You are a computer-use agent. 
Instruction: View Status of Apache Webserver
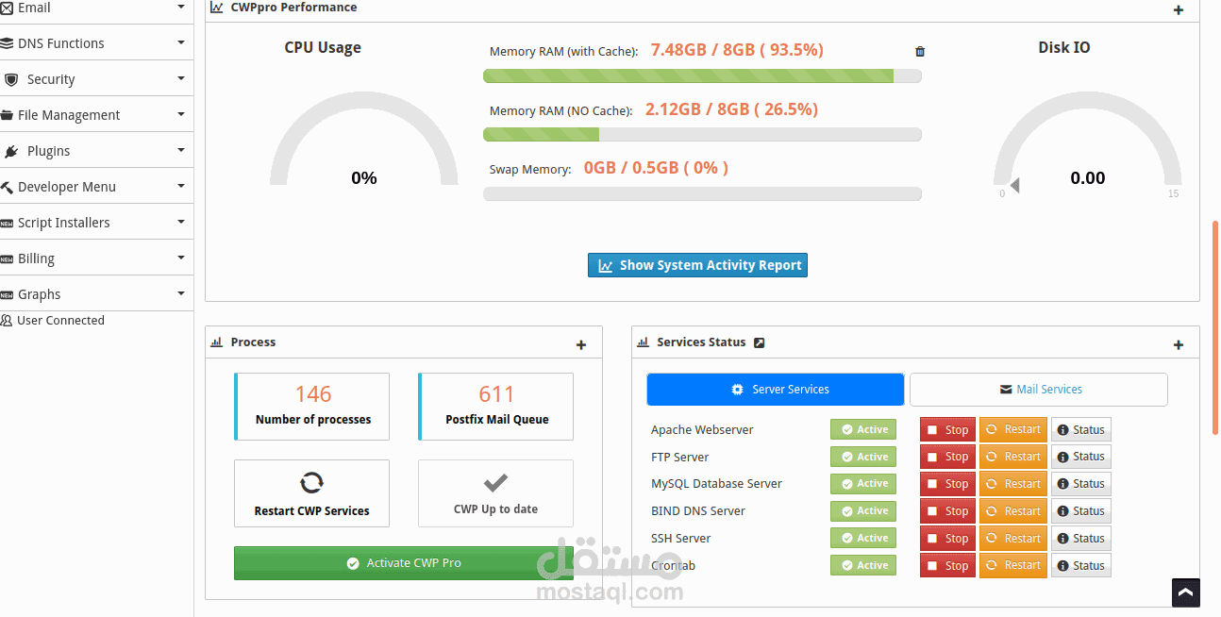coord(1081,429)
